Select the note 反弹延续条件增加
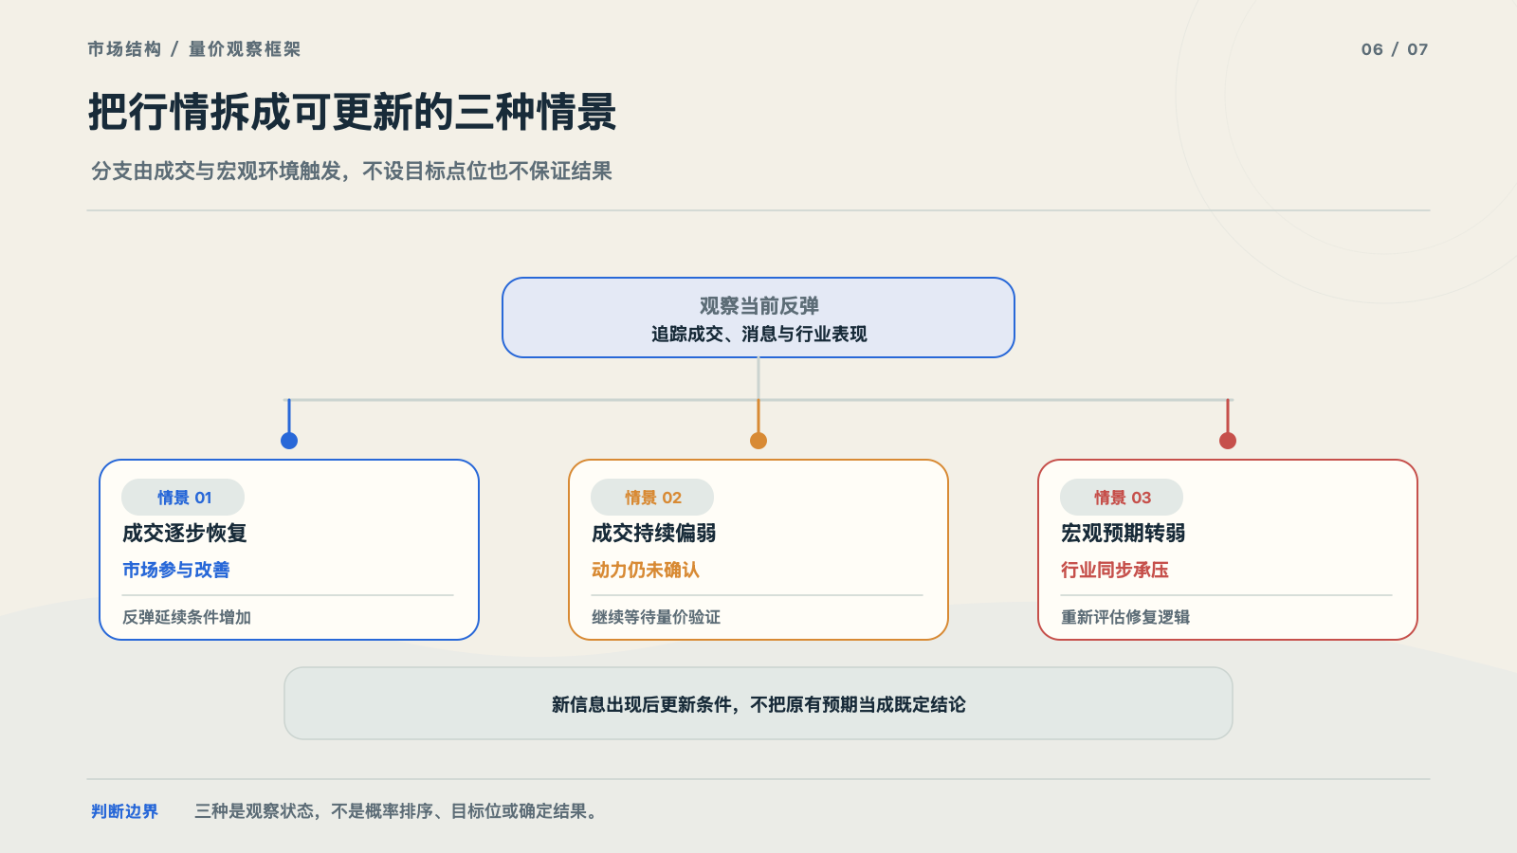Screen dimensions: 1517x853 [187, 617]
